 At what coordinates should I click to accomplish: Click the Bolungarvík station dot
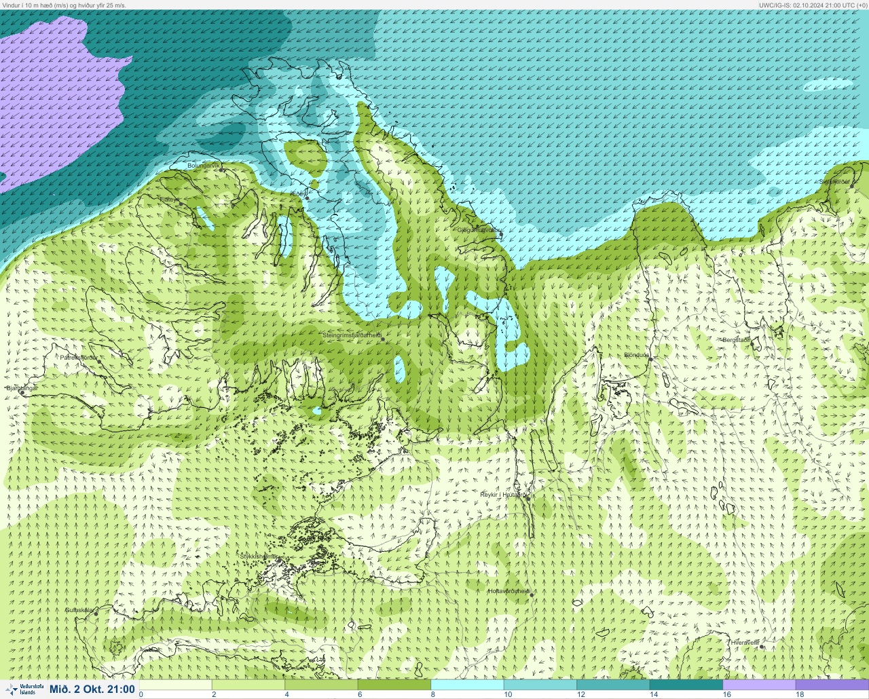coord(222,170)
